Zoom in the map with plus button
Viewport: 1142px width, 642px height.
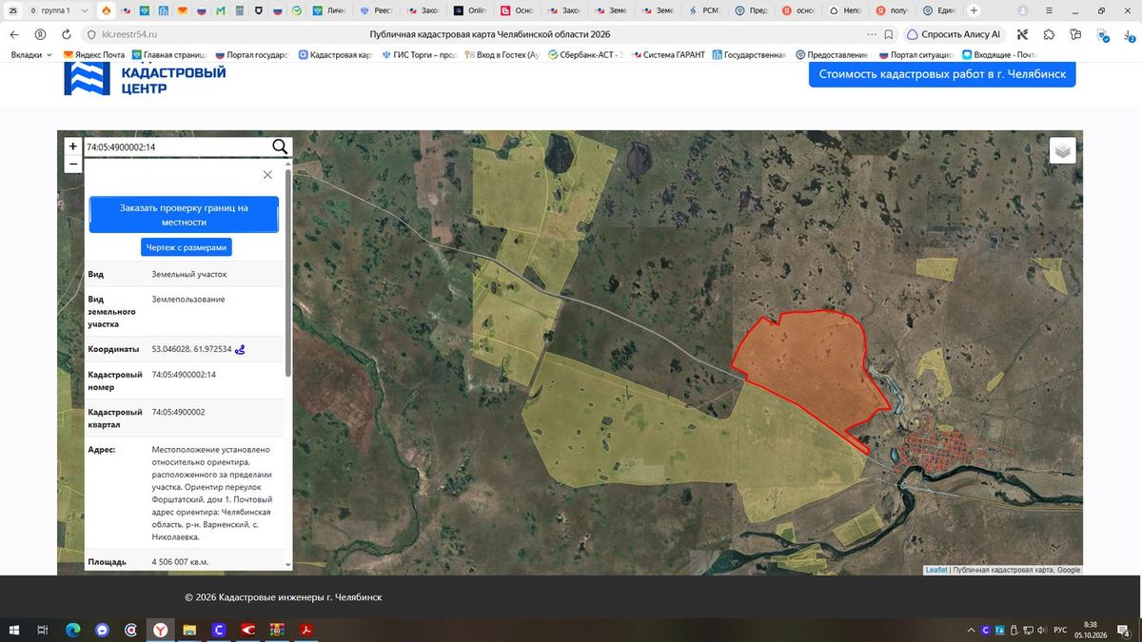pos(72,146)
